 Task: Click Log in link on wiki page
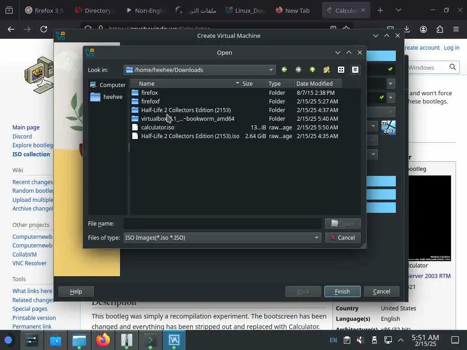[451, 47]
